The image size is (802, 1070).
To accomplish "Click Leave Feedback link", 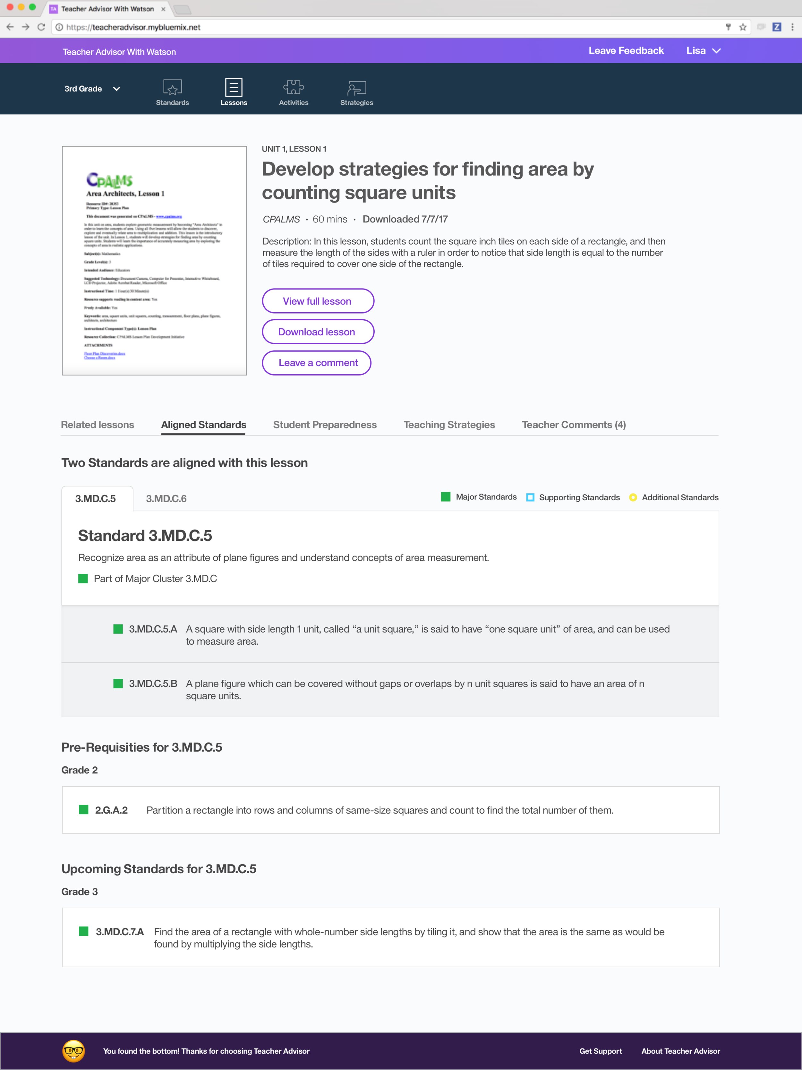I will [626, 51].
